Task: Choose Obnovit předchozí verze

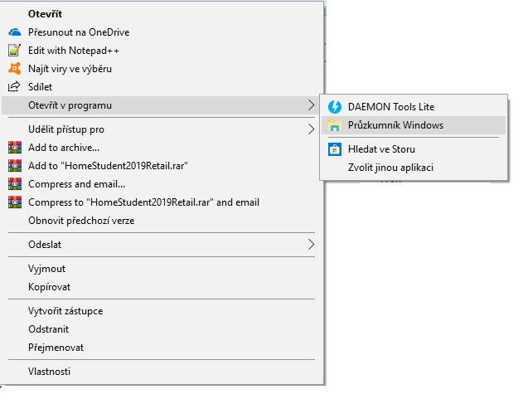Action: 162,221
